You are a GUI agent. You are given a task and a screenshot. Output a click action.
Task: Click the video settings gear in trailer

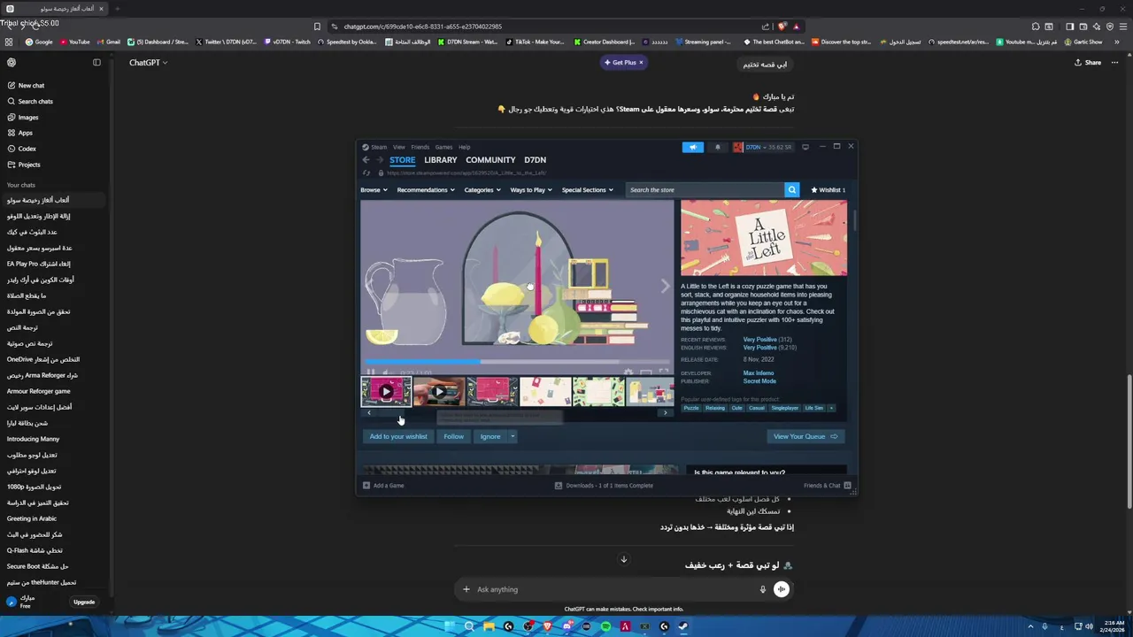pos(628,372)
